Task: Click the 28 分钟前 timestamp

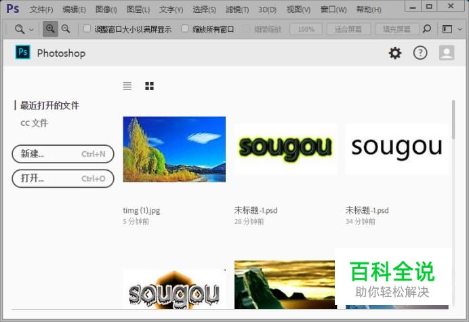Action: (249, 222)
